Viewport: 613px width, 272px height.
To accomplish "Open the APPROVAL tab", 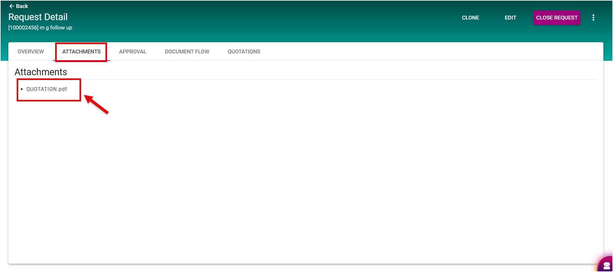I will pyautogui.click(x=132, y=52).
